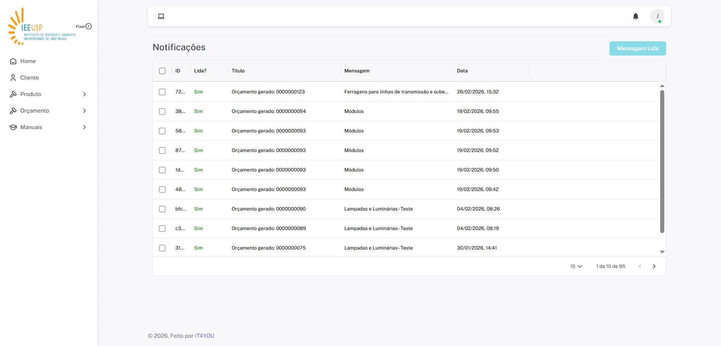721x346 pixels.
Task: Click the Fixar pin sidebar toggle
Action: click(x=89, y=26)
